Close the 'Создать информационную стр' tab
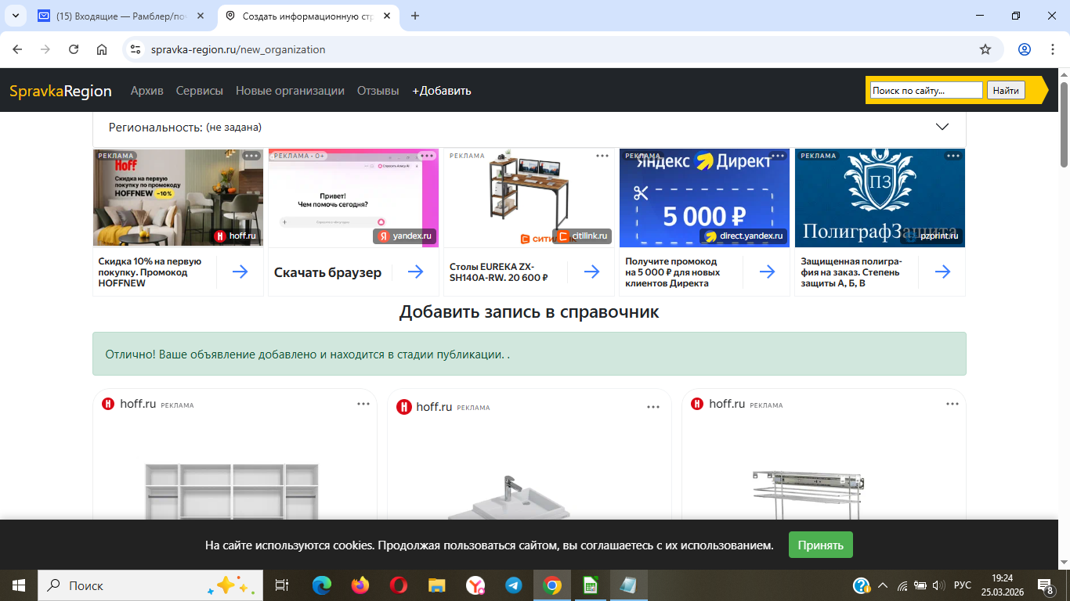1070x601 pixels. (389, 16)
